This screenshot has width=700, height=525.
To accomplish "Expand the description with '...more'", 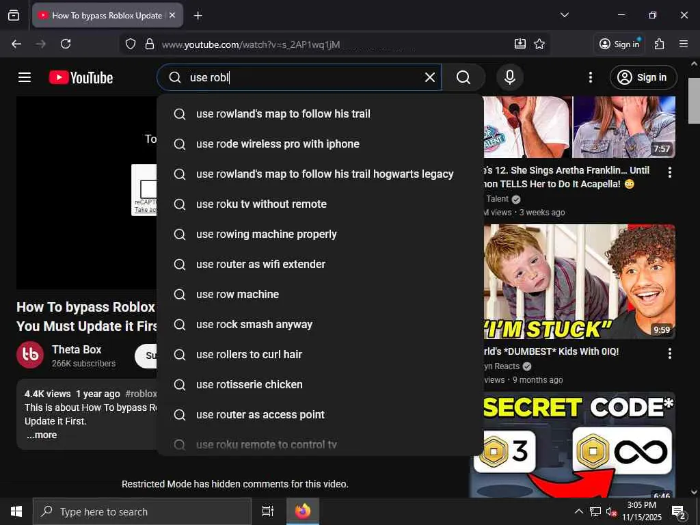I will pos(42,435).
